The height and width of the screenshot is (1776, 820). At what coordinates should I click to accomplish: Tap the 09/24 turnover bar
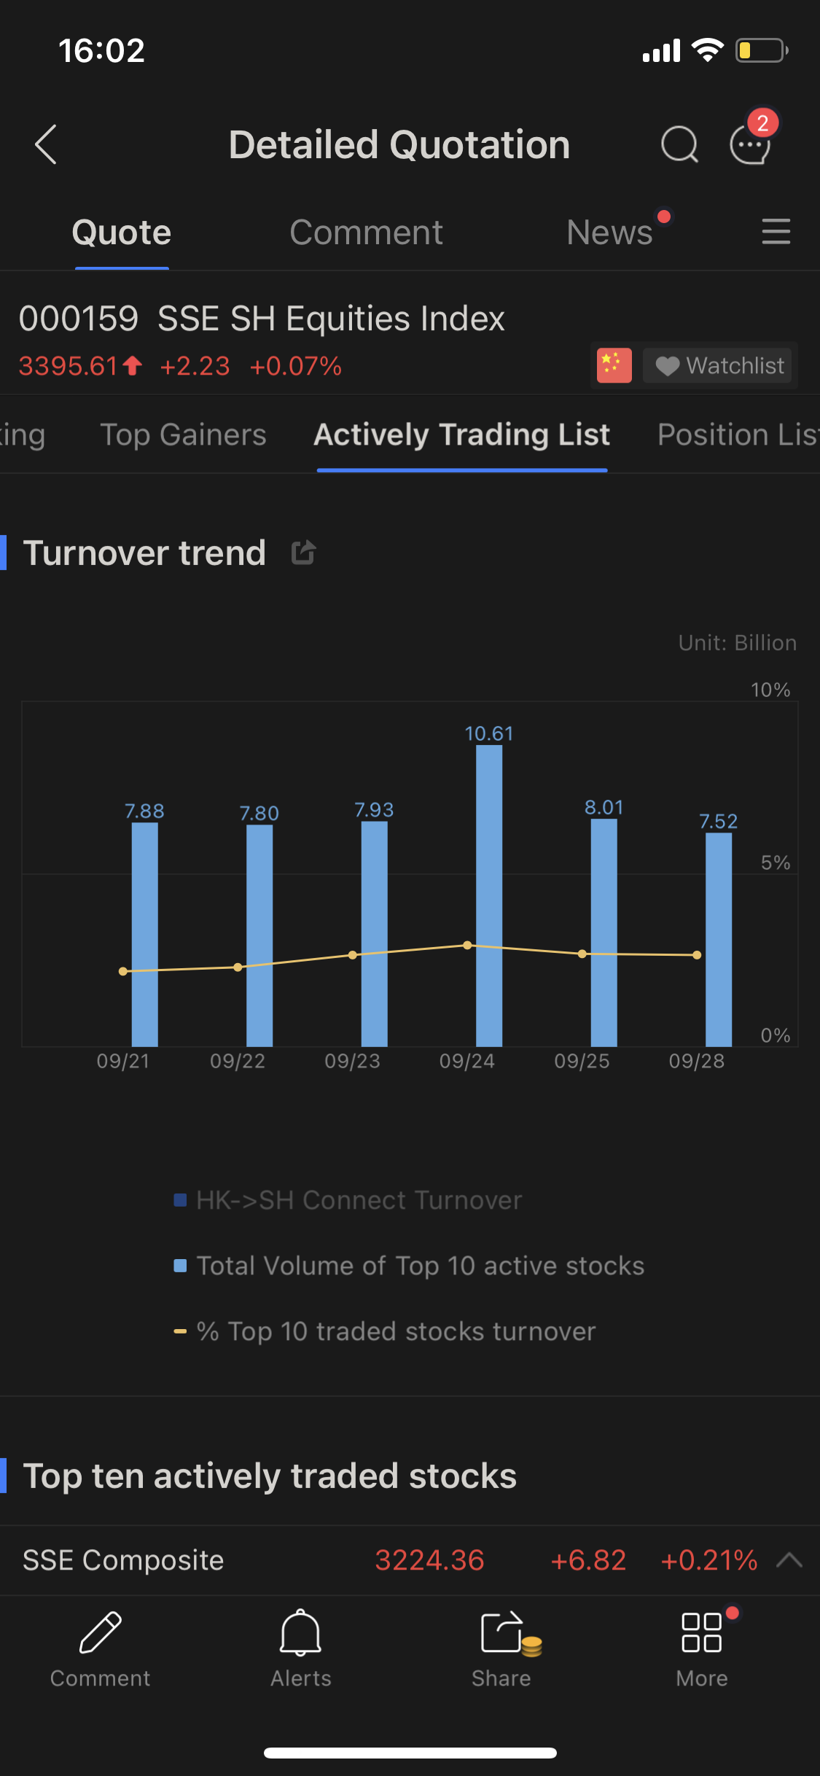click(x=489, y=895)
